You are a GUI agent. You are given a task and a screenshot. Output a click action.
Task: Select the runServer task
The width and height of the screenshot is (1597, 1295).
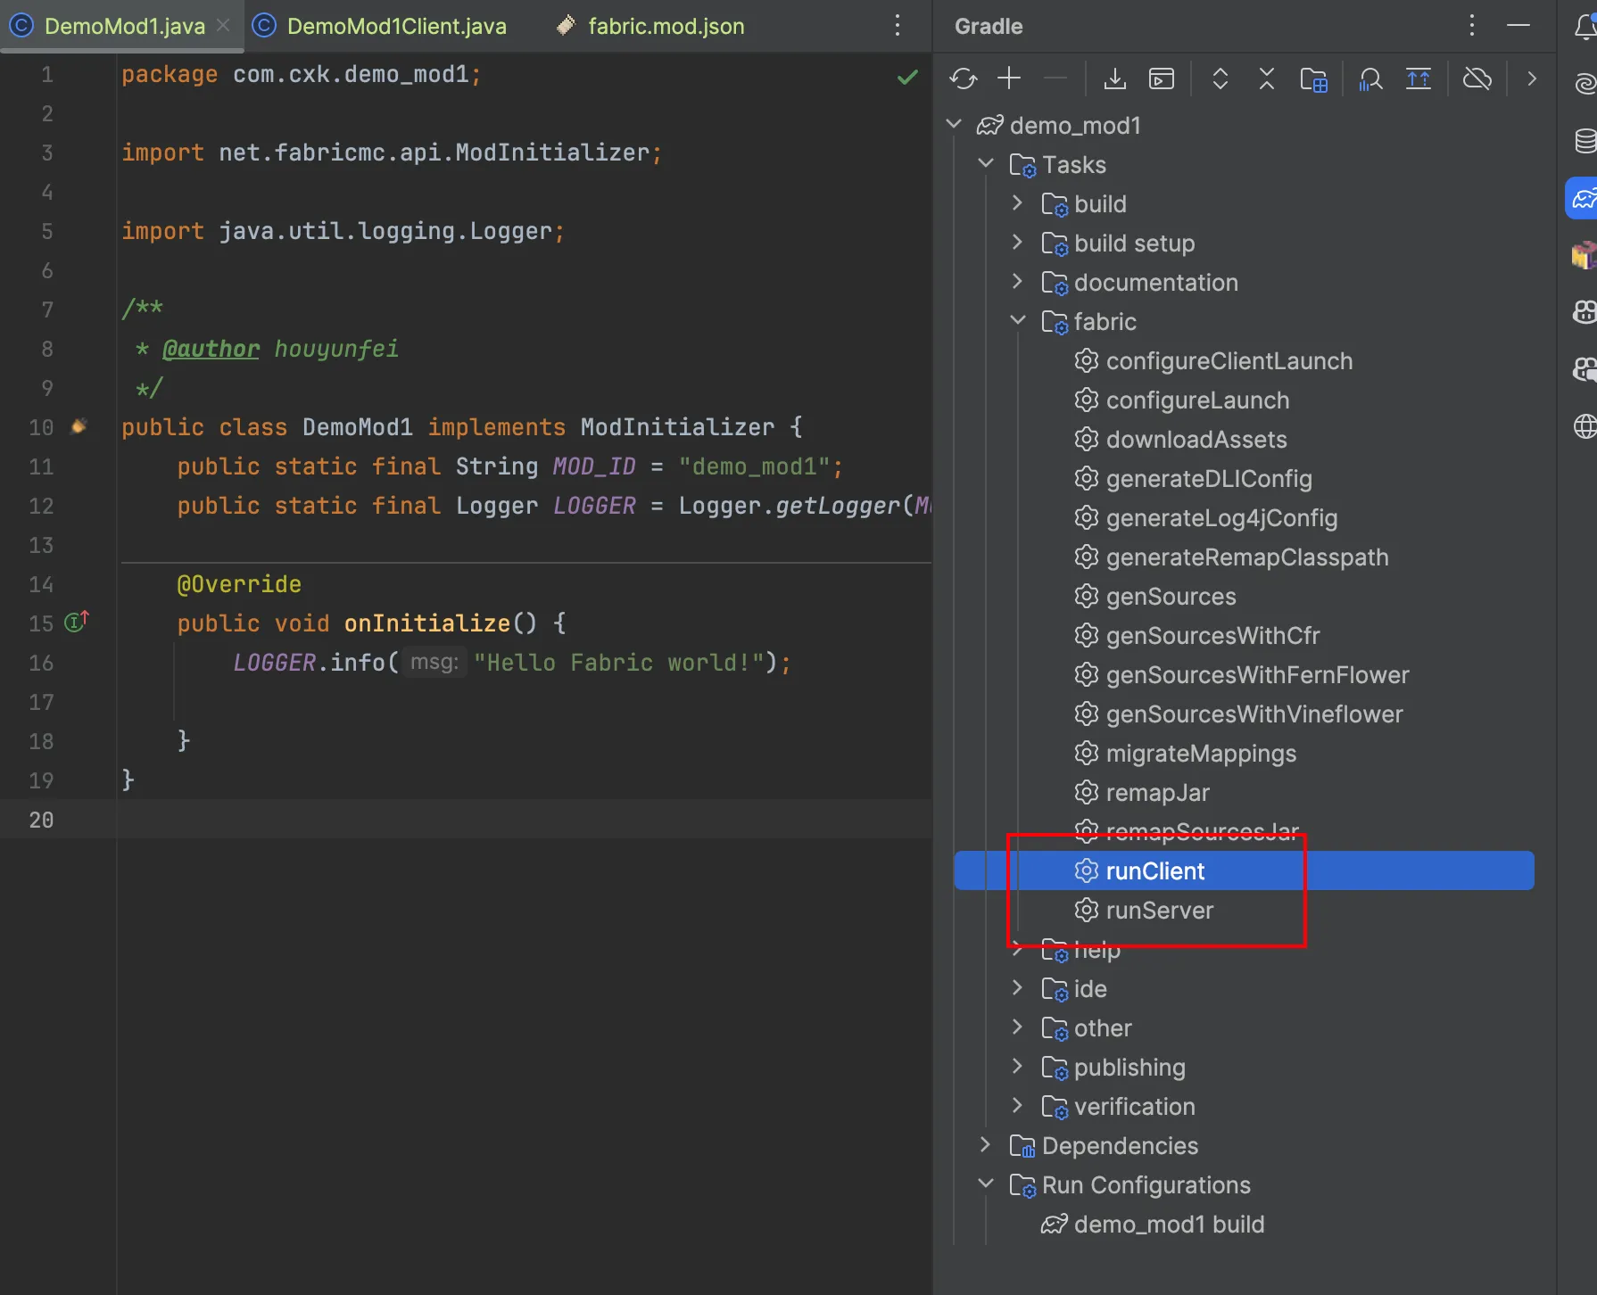coord(1159,911)
